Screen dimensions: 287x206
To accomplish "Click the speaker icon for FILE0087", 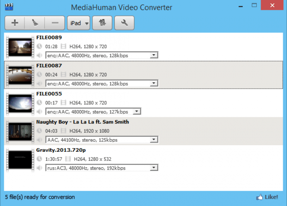I will pyautogui.click(x=39, y=83).
